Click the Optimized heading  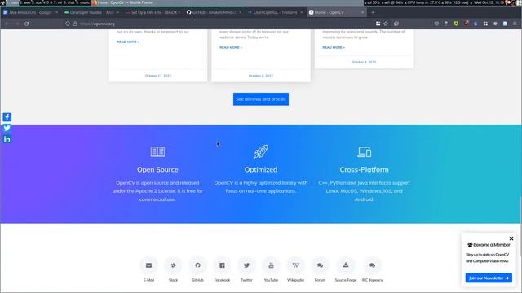click(x=261, y=169)
